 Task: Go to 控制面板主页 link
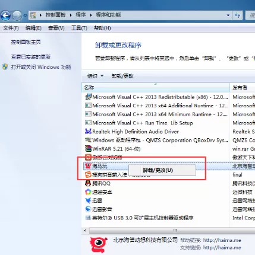[x=26, y=42]
